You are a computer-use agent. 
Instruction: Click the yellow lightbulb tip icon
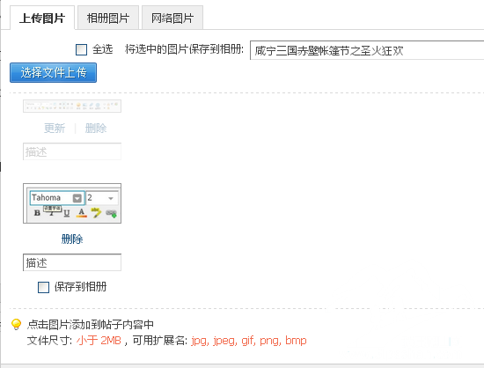[16, 324]
